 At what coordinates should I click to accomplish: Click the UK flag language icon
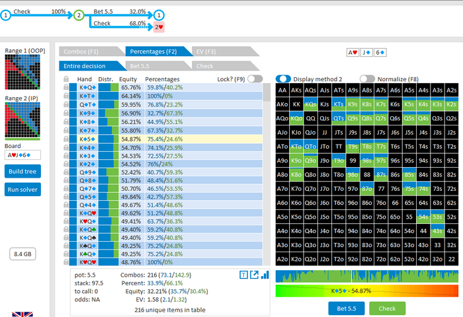click(x=22, y=314)
